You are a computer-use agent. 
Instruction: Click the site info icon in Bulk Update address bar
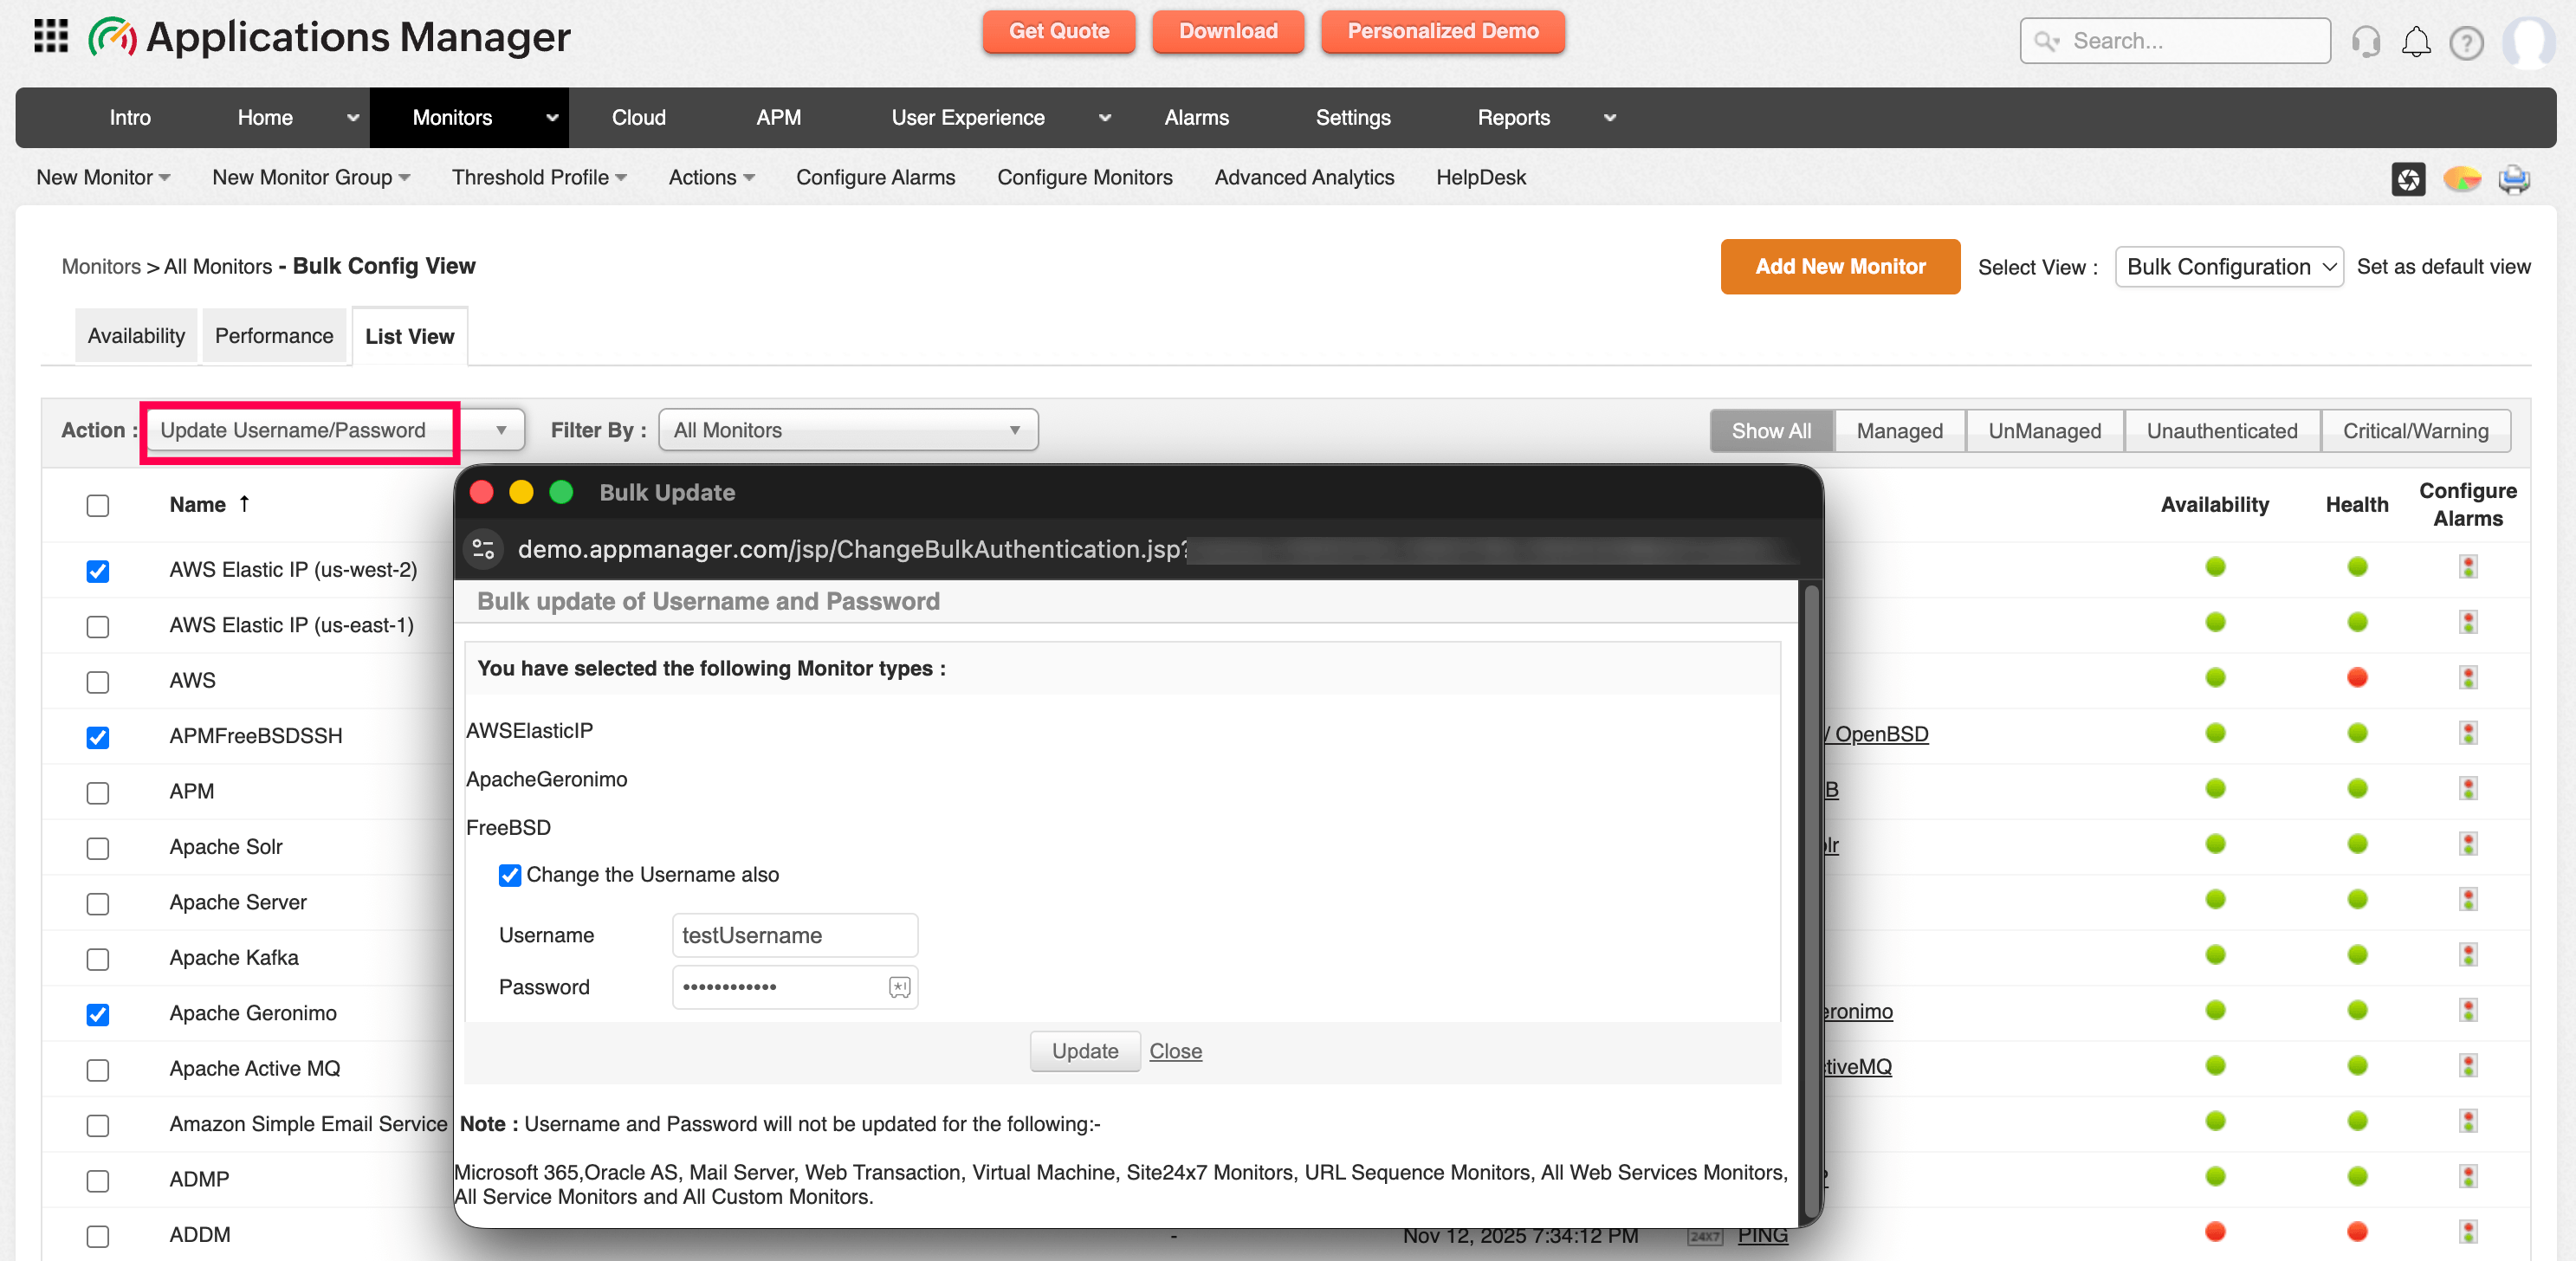pos(484,548)
